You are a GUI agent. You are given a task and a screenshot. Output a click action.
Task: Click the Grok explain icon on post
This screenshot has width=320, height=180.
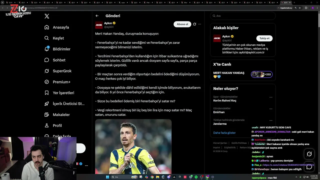click(194, 24)
